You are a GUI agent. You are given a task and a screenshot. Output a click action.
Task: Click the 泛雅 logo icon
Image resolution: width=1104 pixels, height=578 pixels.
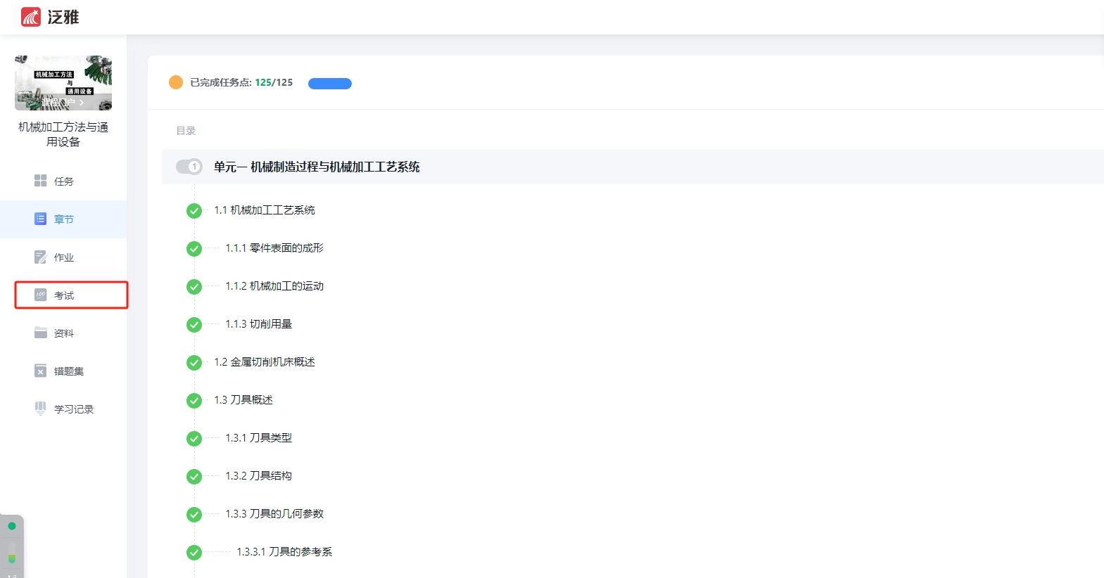pyautogui.click(x=30, y=17)
